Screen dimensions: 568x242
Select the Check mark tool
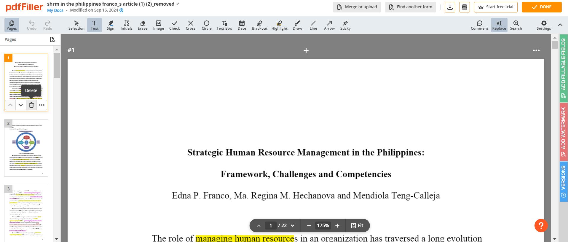coord(175,25)
